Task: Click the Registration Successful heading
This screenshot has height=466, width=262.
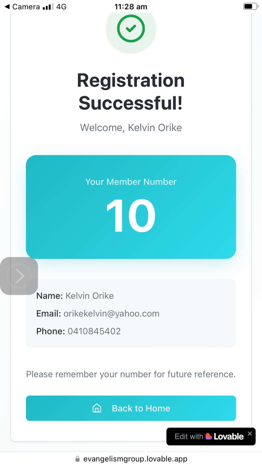Action: pyautogui.click(x=131, y=91)
